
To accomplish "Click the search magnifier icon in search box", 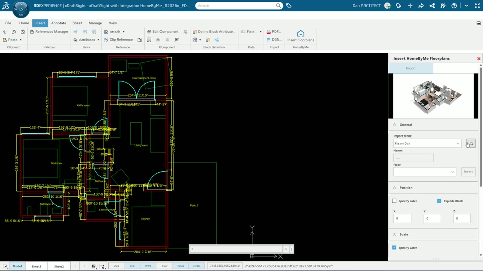I will [x=278, y=6].
